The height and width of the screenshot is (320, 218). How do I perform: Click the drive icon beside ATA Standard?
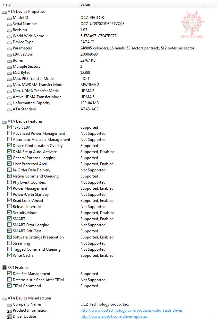[x=10, y=110]
